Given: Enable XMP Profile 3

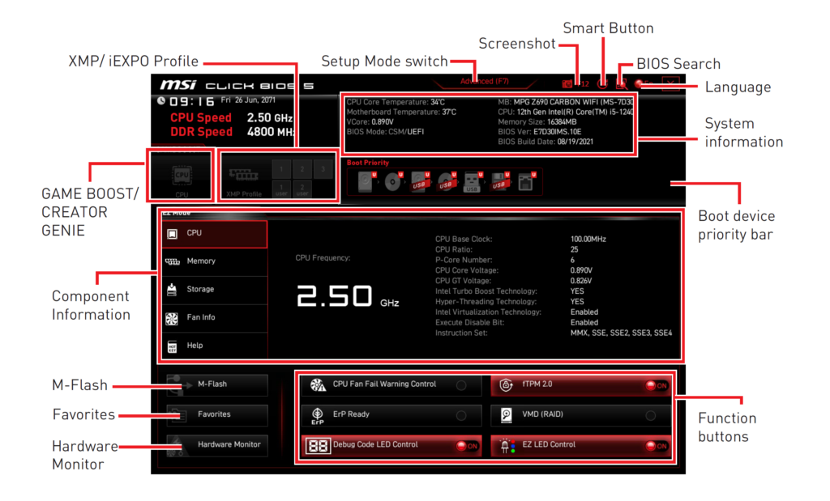Looking at the screenshot, I should point(323,170).
